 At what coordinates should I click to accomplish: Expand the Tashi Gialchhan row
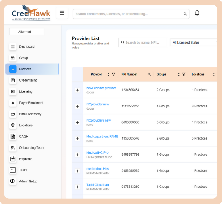[77, 187]
